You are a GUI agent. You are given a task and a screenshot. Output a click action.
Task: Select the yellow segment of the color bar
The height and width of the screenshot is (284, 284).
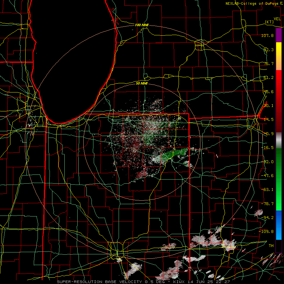coord(279,56)
